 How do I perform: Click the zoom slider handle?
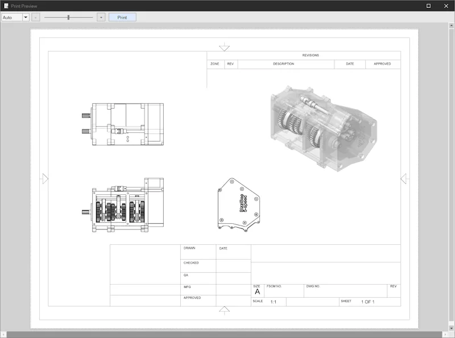pyautogui.click(x=68, y=18)
